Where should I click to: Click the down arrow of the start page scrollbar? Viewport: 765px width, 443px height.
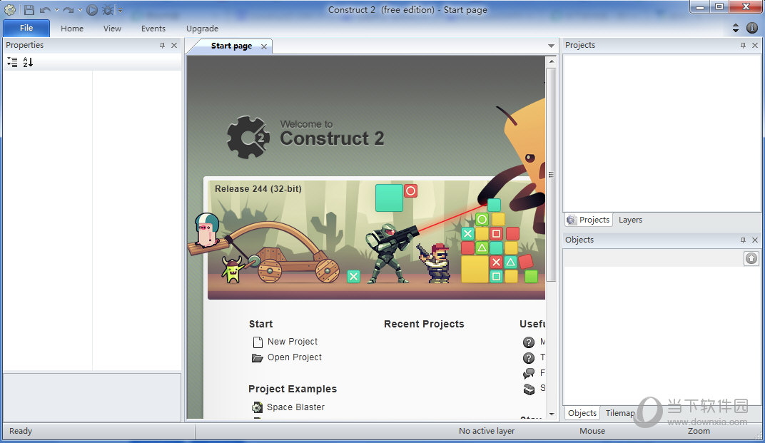point(552,414)
